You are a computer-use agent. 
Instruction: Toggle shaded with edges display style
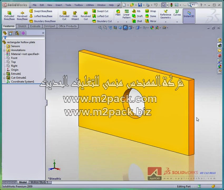125,28
